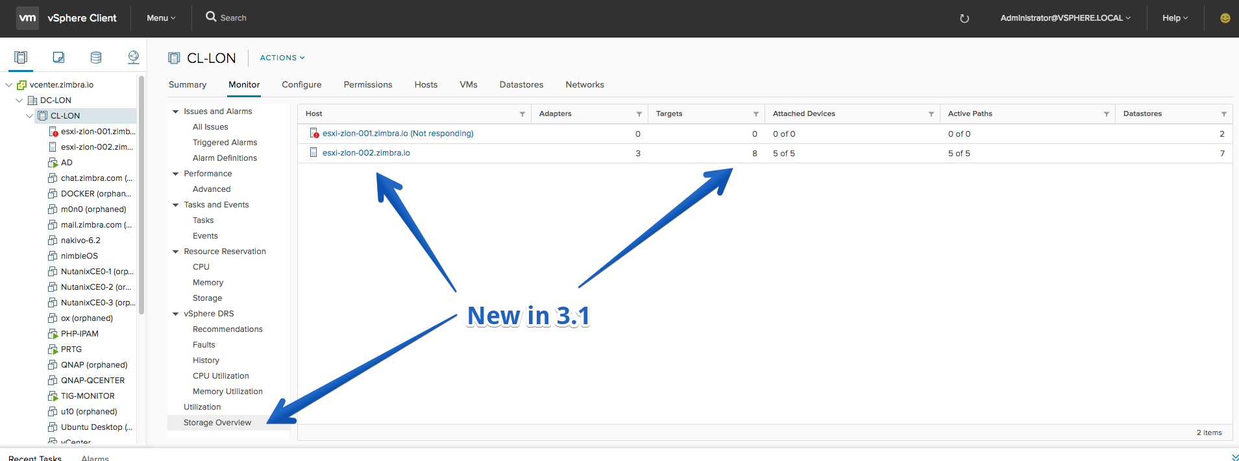Viewport: 1239px width, 461px height.
Task: Open the ACTIONS dropdown for CL-LON
Action: (x=282, y=58)
